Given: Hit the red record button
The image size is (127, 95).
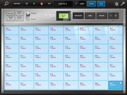Looking at the screenshot, I should [x=42, y=4].
